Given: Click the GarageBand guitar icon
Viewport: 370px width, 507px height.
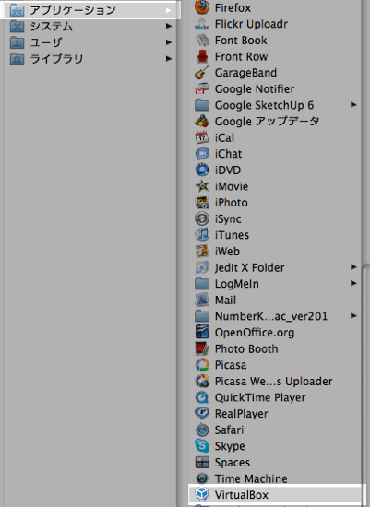Looking at the screenshot, I should pos(202,73).
